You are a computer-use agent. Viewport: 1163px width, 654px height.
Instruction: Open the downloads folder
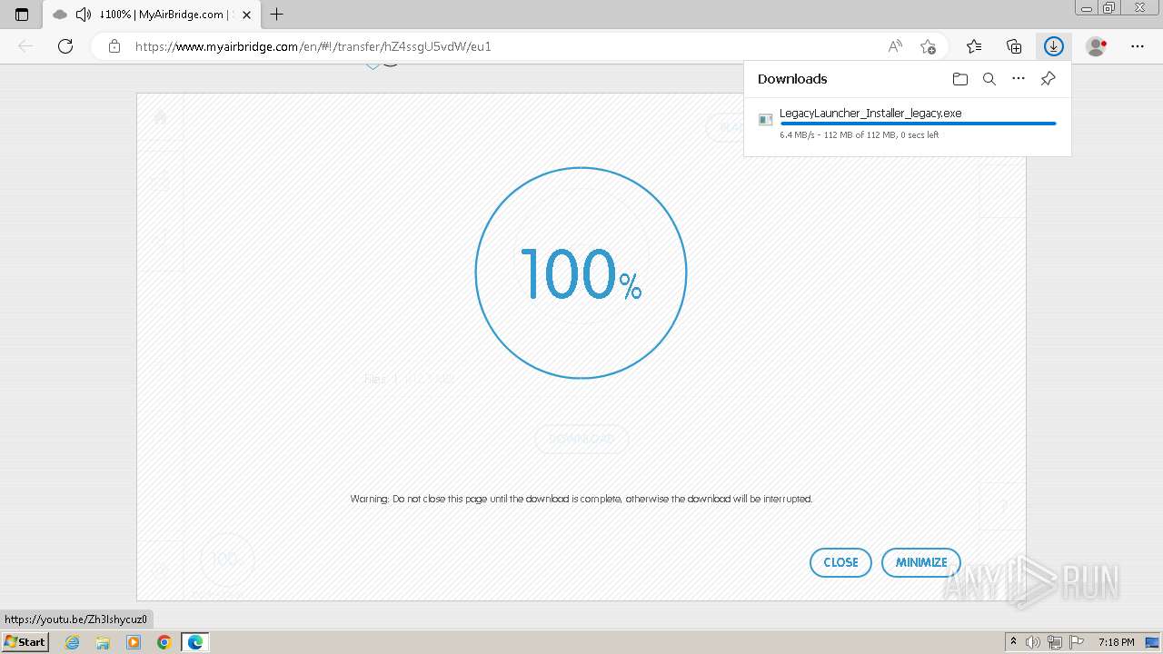[960, 79]
